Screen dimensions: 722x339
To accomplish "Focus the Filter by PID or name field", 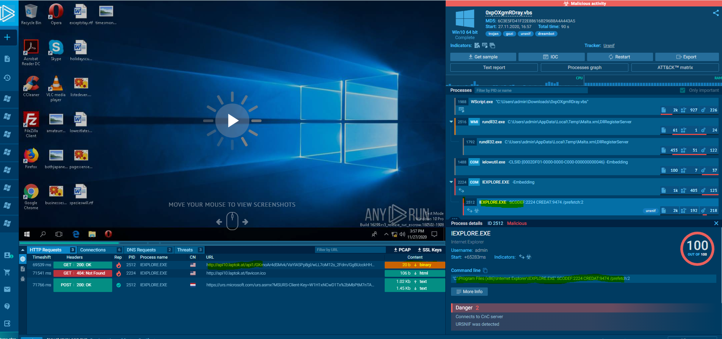I will (x=531, y=90).
